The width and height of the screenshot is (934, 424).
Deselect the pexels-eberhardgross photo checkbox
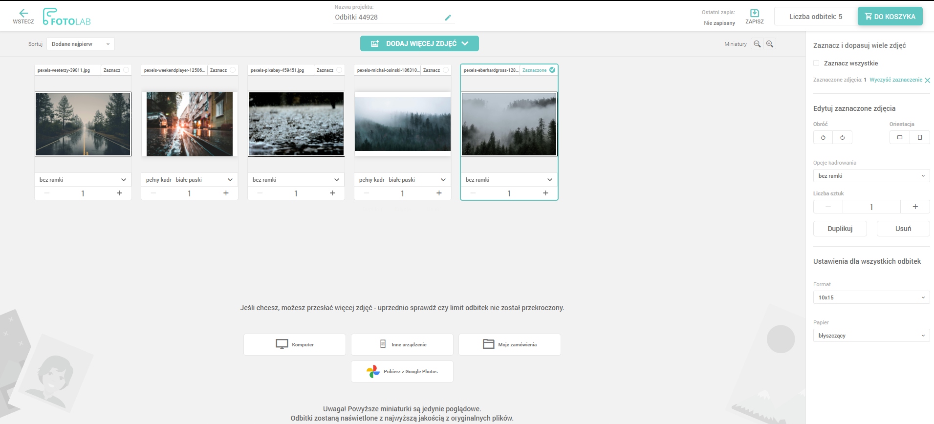point(552,70)
